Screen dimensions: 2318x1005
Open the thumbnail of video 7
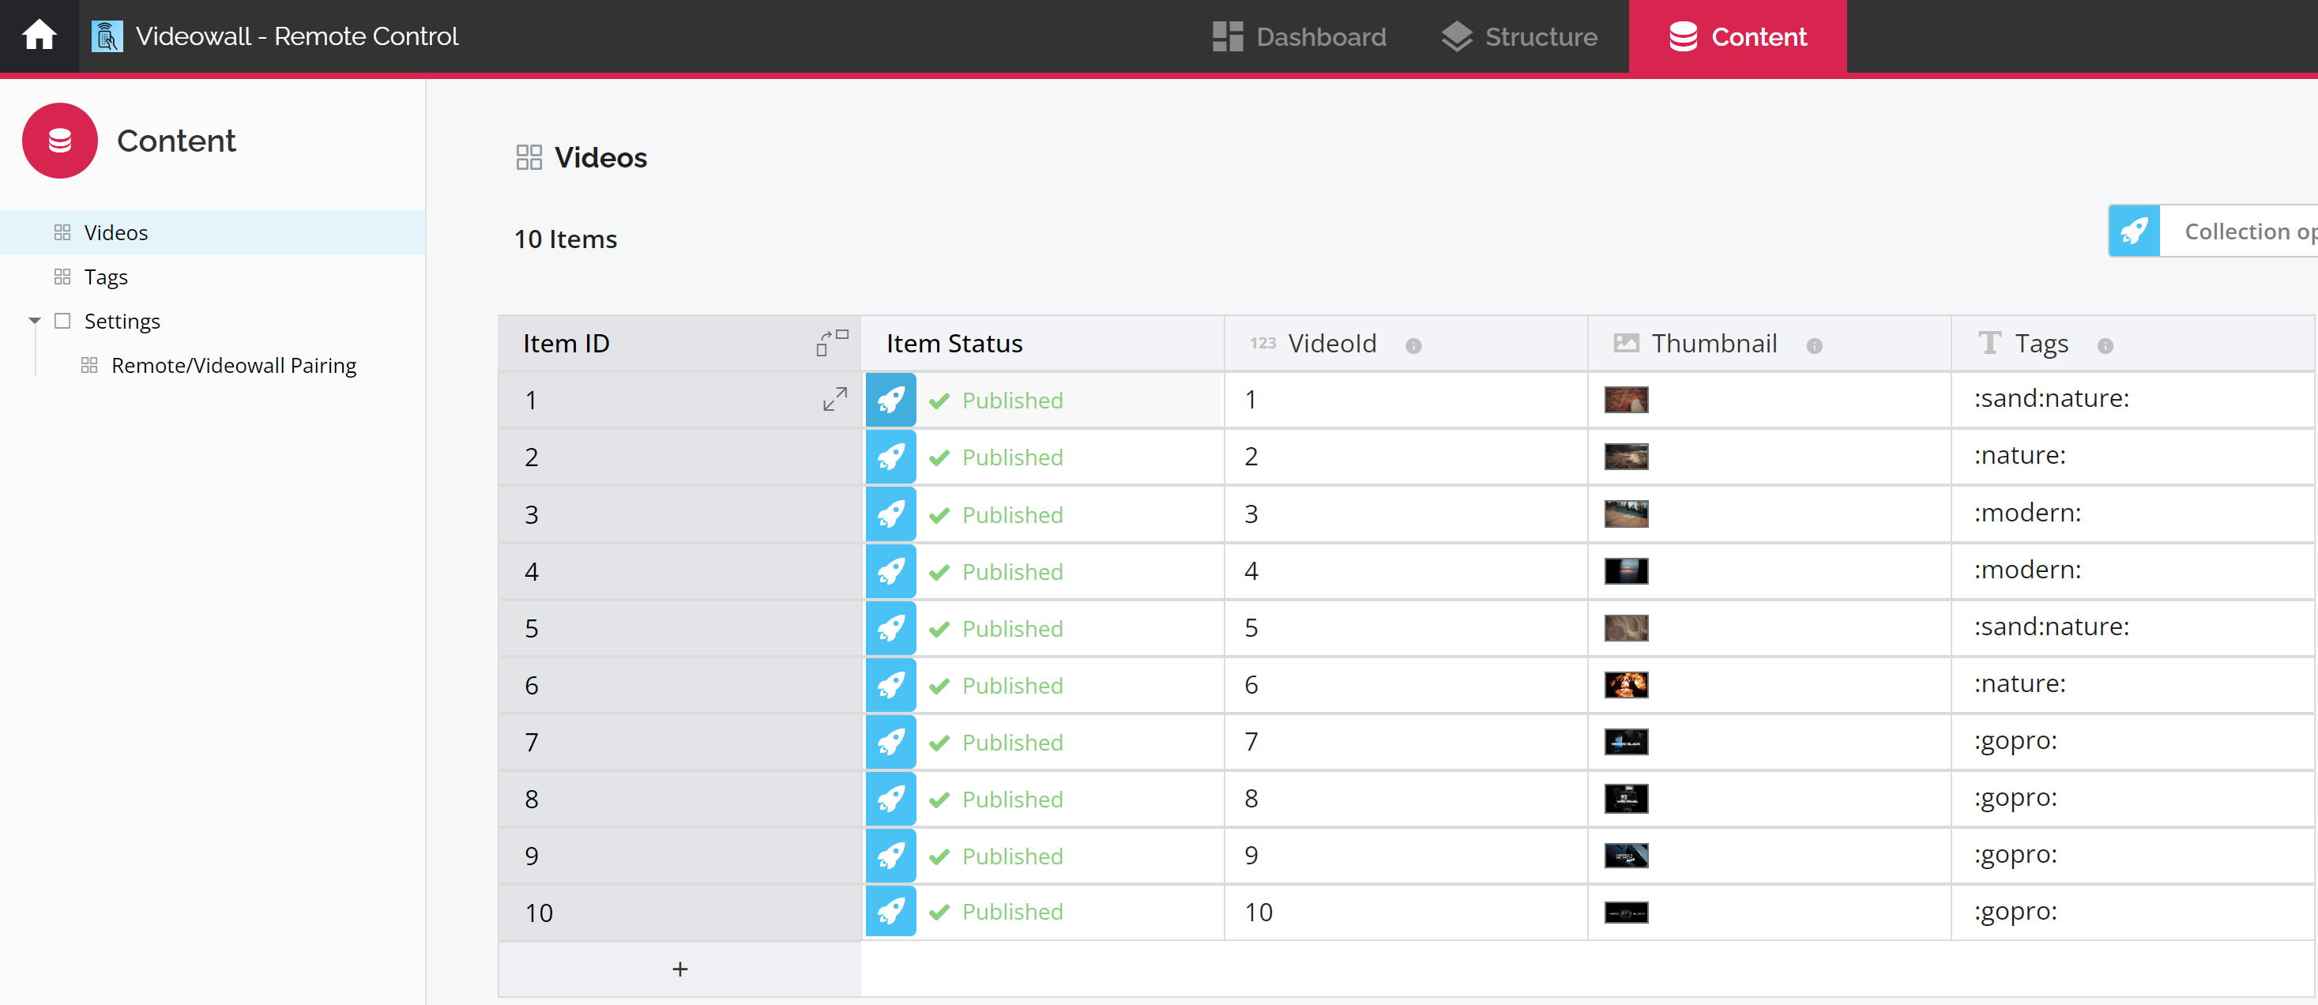click(x=1626, y=741)
